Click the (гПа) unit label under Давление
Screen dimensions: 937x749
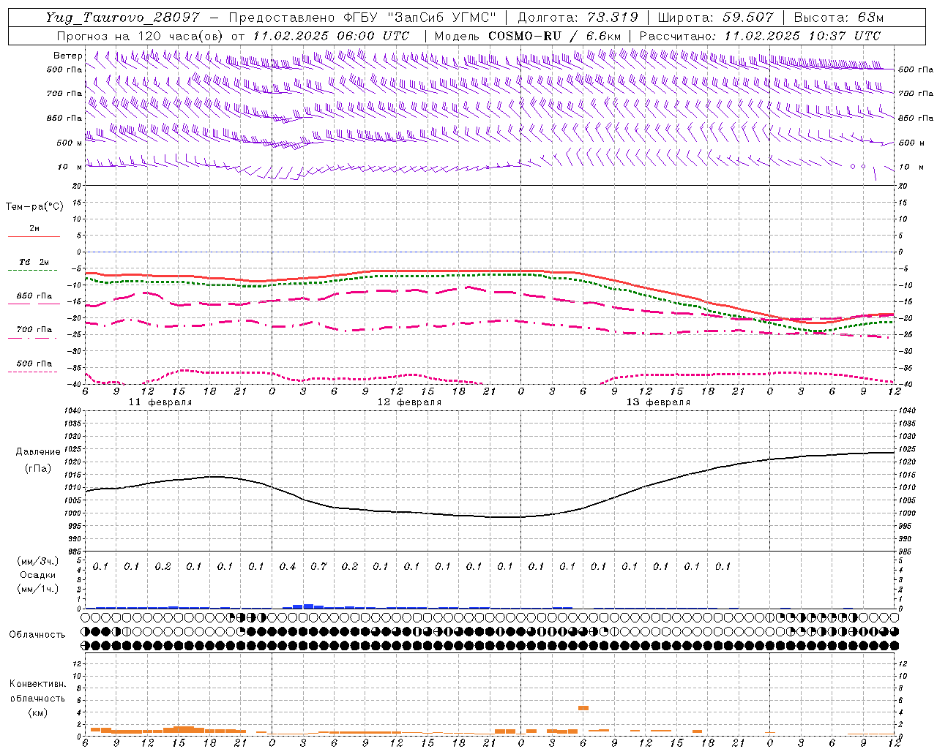click(38, 468)
